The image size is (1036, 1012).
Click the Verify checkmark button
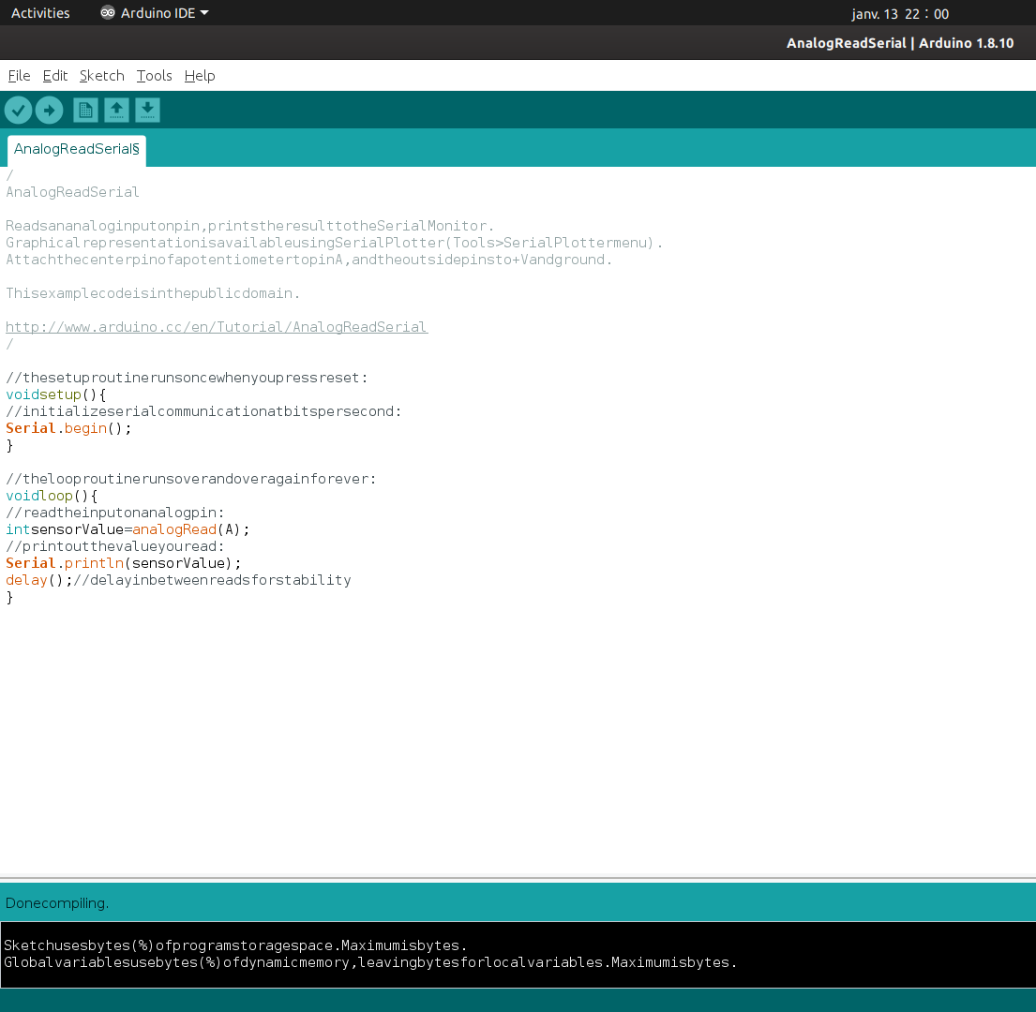tap(19, 111)
